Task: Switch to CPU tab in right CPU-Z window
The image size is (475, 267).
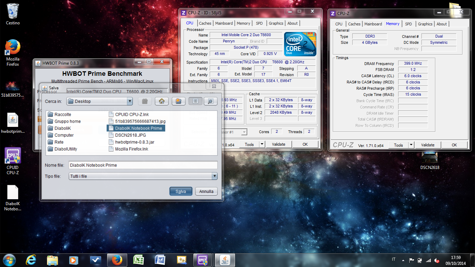Action: [339, 24]
